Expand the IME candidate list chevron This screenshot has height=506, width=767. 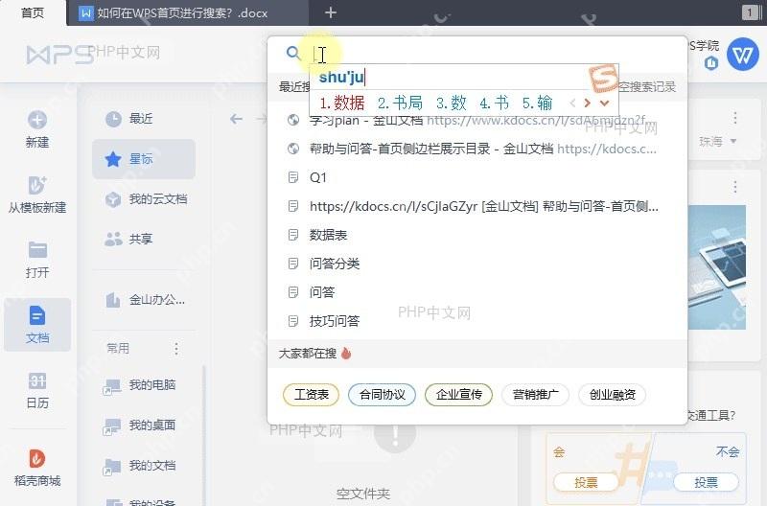(x=605, y=103)
